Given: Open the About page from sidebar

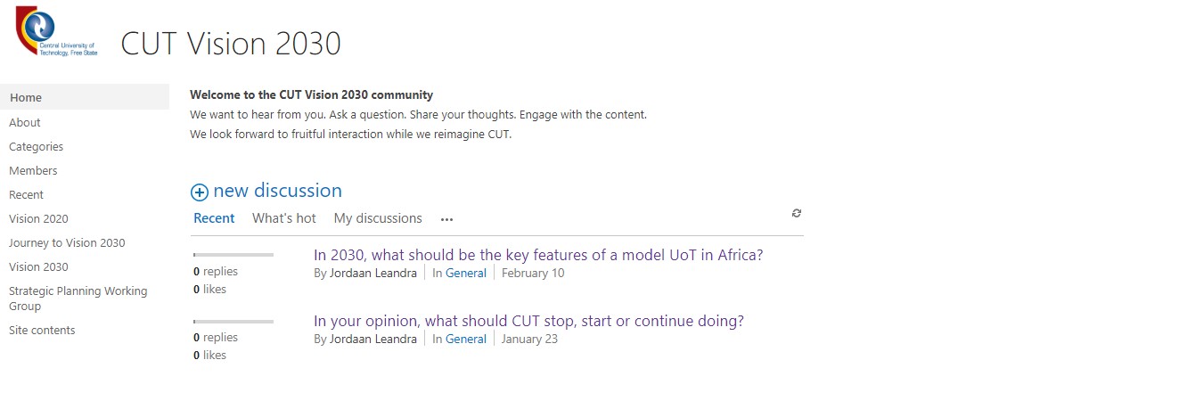Looking at the screenshot, I should point(25,122).
